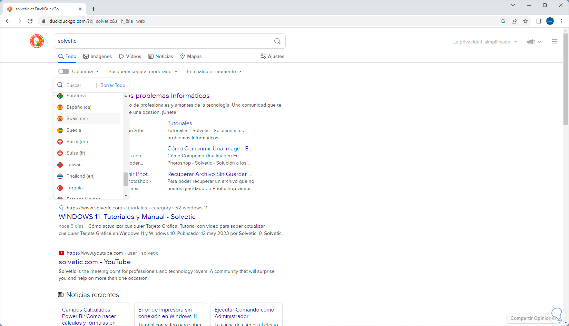Viewport: 569px width, 326px height.
Task: Toggle the Colombia region switch
Action: click(64, 71)
